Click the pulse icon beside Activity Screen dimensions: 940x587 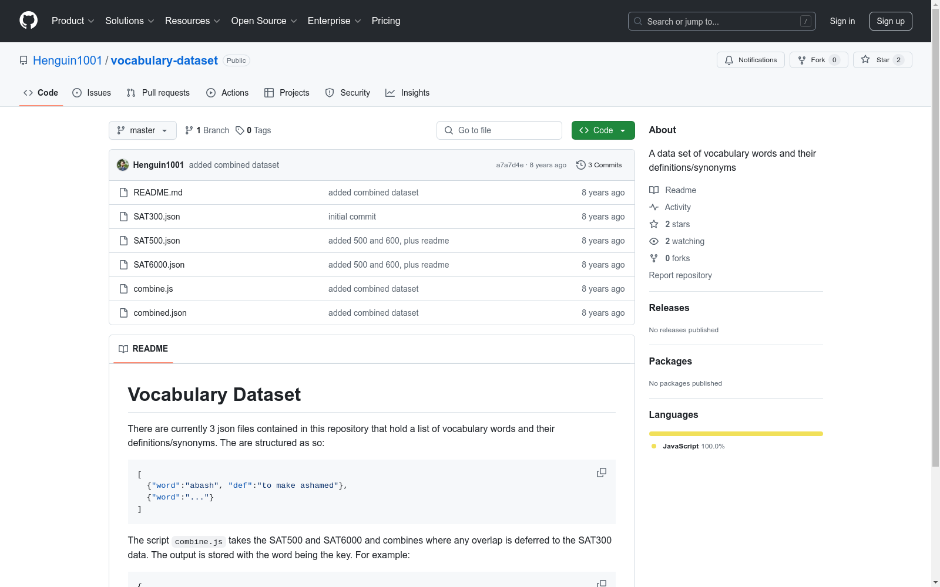coord(654,207)
